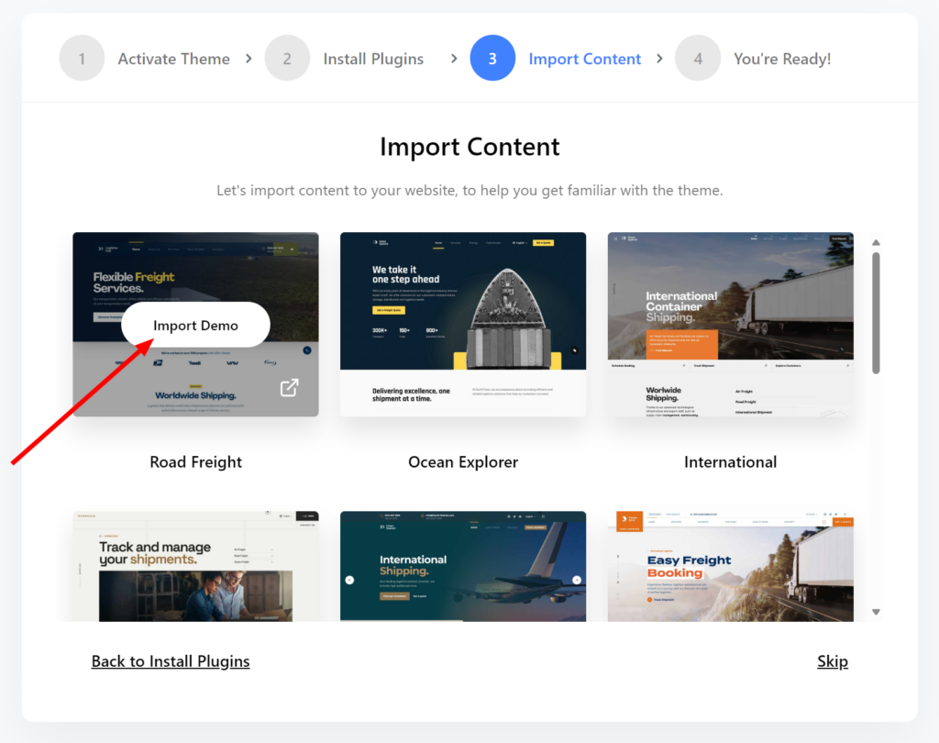Click the chevron between Install Plugins and Import Content

pos(453,58)
